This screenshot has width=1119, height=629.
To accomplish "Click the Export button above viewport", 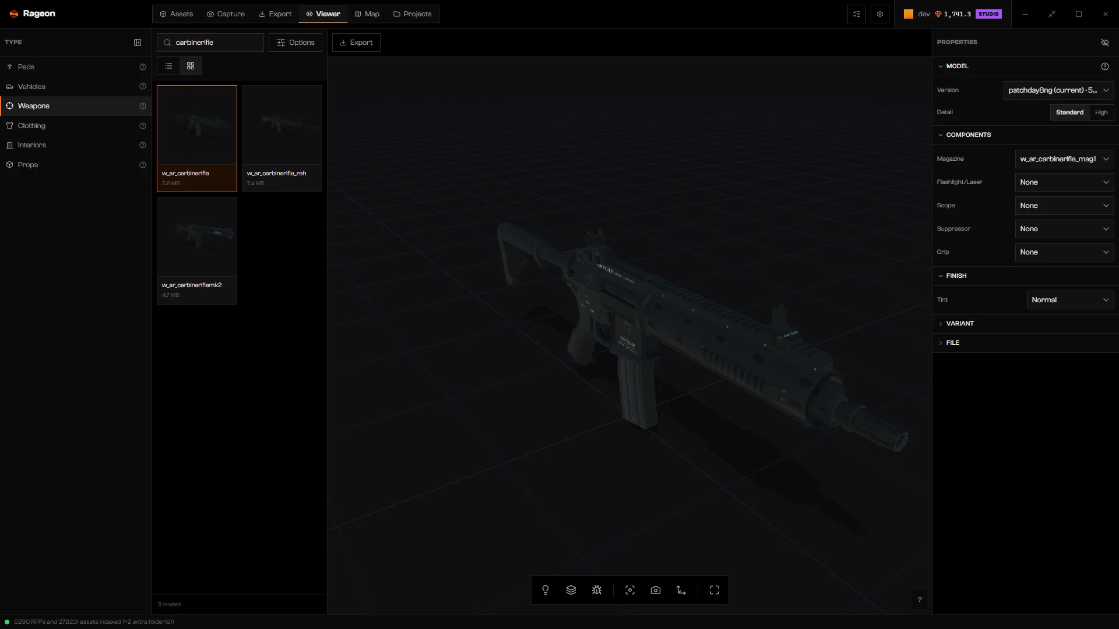I will pos(356,43).
